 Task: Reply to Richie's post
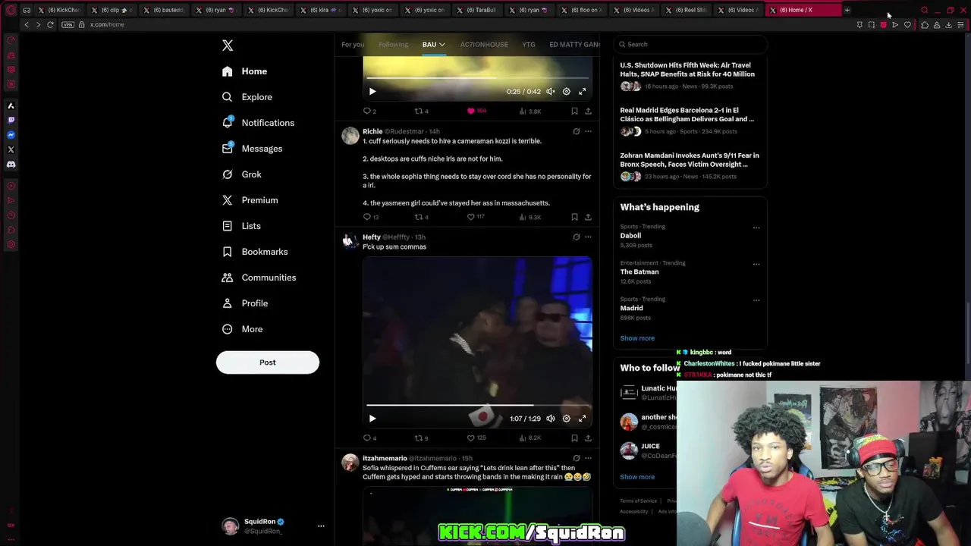click(x=367, y=217)
